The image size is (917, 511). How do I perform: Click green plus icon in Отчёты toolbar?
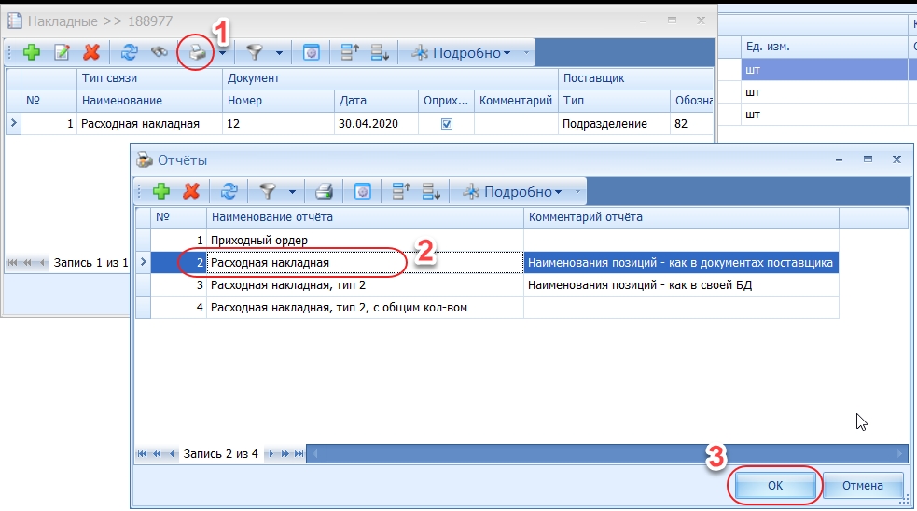[x=162, y=192]
